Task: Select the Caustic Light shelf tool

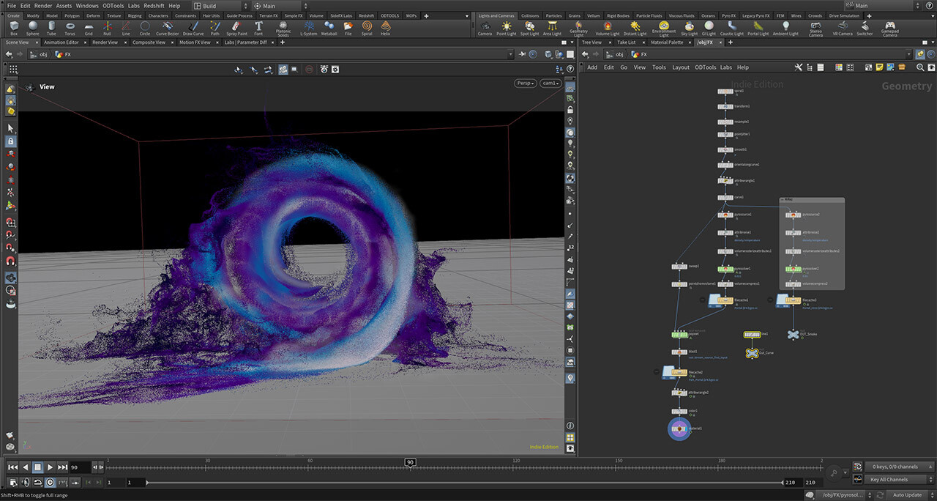Action: click(x=731, y=27)
